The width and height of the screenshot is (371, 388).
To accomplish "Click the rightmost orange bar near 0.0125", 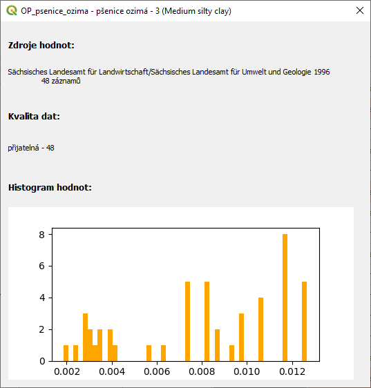I will [305, 322].
